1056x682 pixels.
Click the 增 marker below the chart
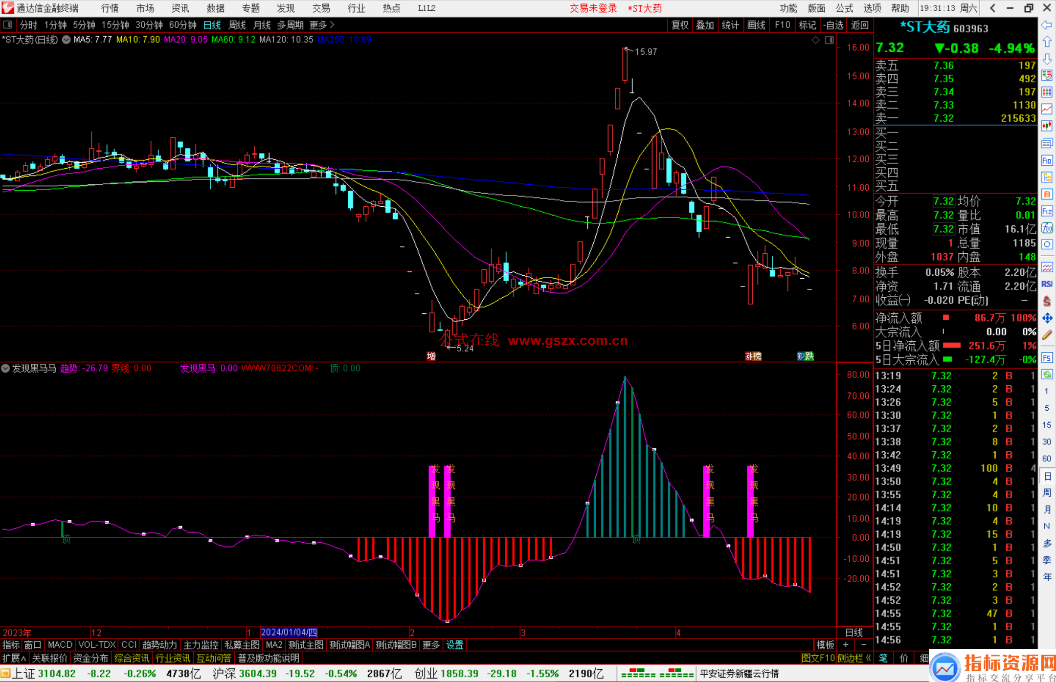431,356
